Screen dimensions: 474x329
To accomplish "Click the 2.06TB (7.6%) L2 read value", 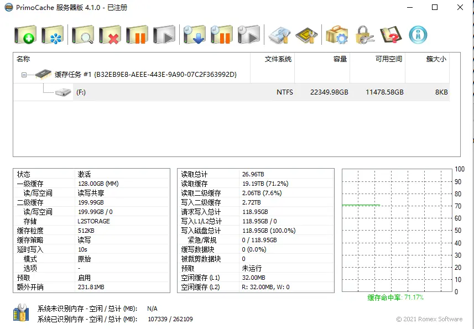I will (x=262, y=193).
